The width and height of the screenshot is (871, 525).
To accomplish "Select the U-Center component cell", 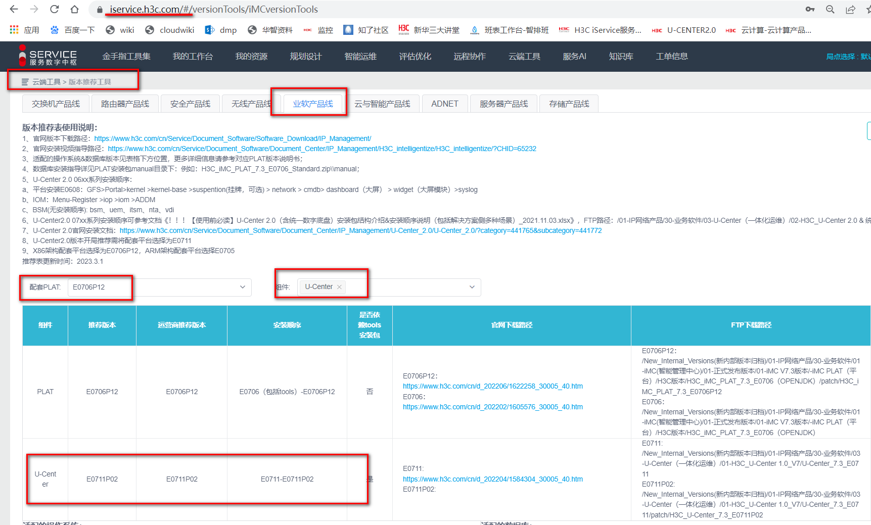I will pyautogui.click(x=45, y=479).
